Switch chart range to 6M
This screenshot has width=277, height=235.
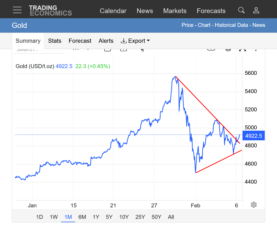[82, 217]
